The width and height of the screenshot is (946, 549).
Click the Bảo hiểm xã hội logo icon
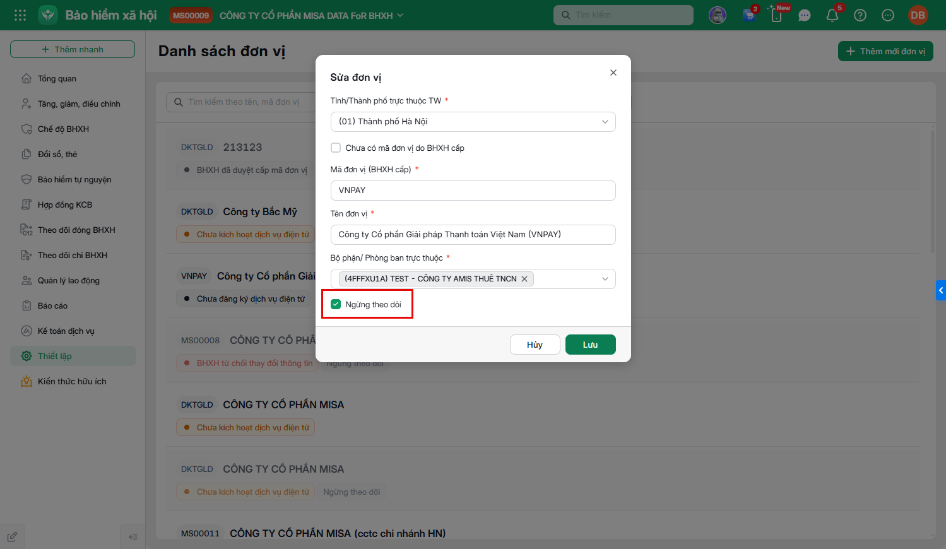(x=48, y=15)
